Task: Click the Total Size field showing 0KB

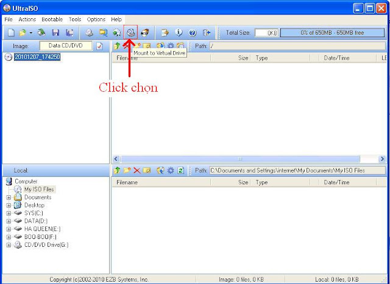Action: [266, 32]
